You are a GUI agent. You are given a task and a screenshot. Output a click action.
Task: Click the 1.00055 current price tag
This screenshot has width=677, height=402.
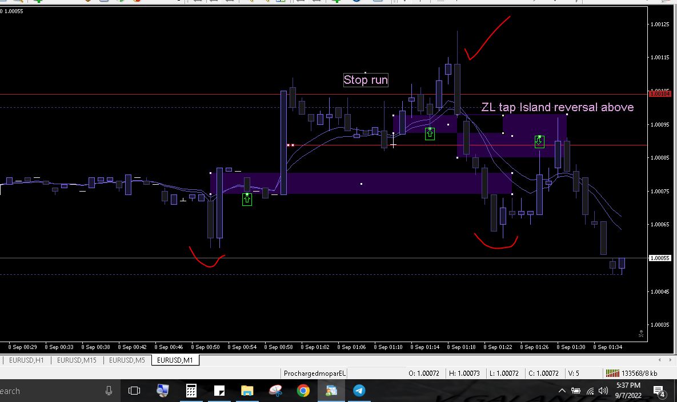(660, 258)
